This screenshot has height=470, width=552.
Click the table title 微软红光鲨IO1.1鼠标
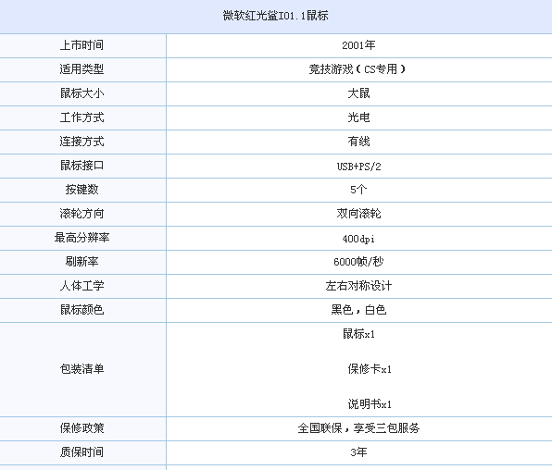(275, 16)
